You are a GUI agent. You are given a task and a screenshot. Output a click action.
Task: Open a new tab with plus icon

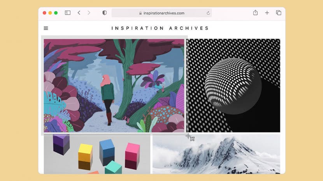point(267,13)
